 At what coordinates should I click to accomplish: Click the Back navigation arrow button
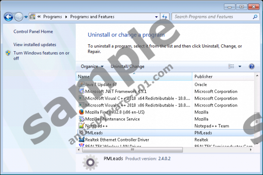pyautogui.click(x=8, y=17)
